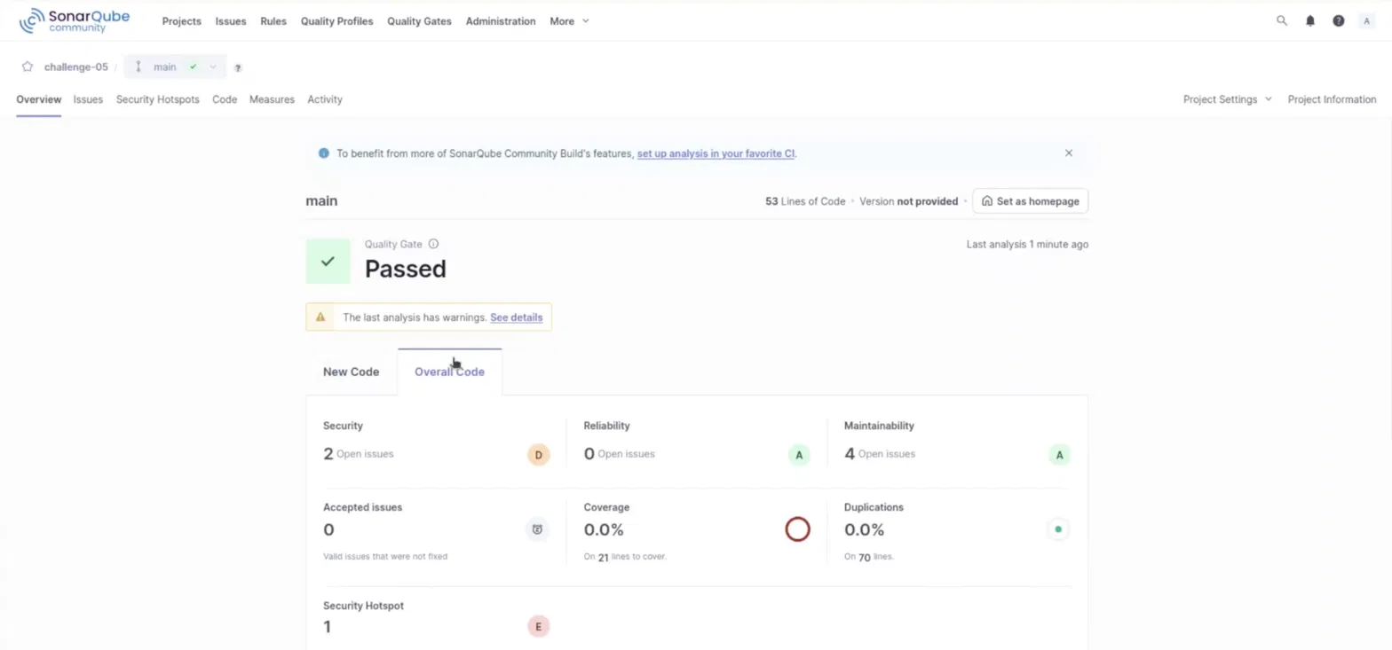Open the search magnifier icon
This screenshot has width=1392, height=650.
[1282, 20]
